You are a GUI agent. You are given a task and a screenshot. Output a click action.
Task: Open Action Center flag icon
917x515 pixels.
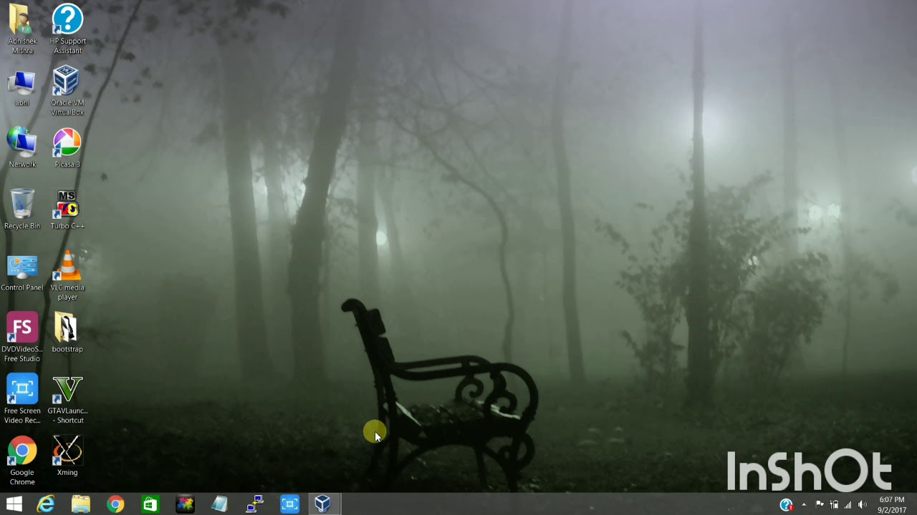tap(820, 505)
